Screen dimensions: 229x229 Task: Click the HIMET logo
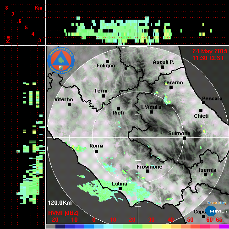click(x=217, y=211)
